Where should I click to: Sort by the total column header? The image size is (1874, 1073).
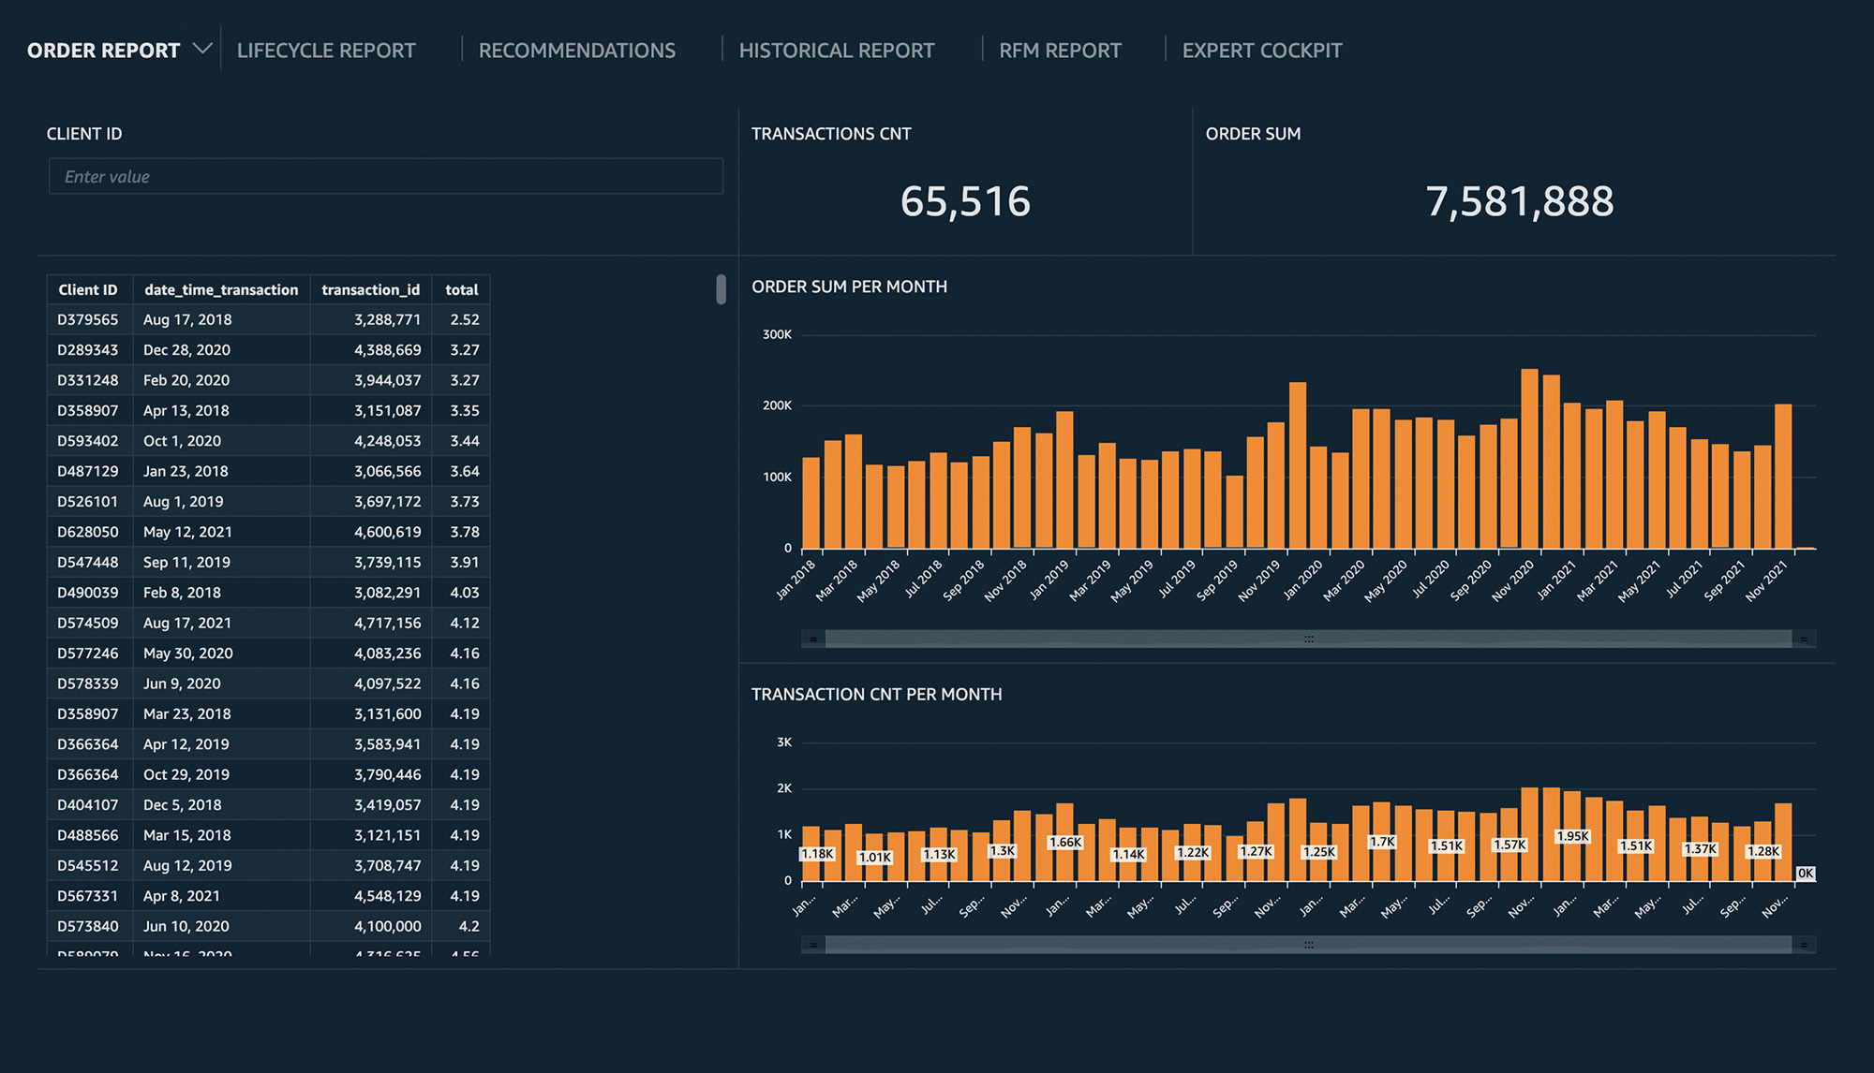click(x=461, y=290)
